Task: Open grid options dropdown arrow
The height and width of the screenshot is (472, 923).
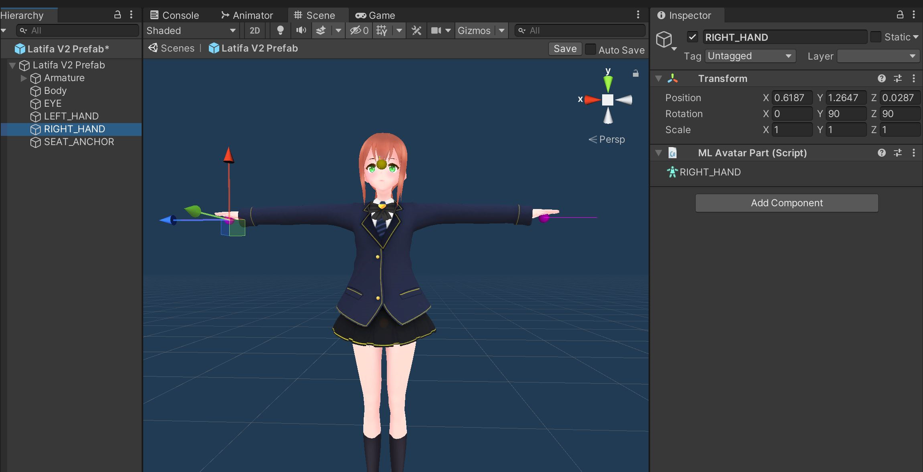Action: [x=399, y=30]
